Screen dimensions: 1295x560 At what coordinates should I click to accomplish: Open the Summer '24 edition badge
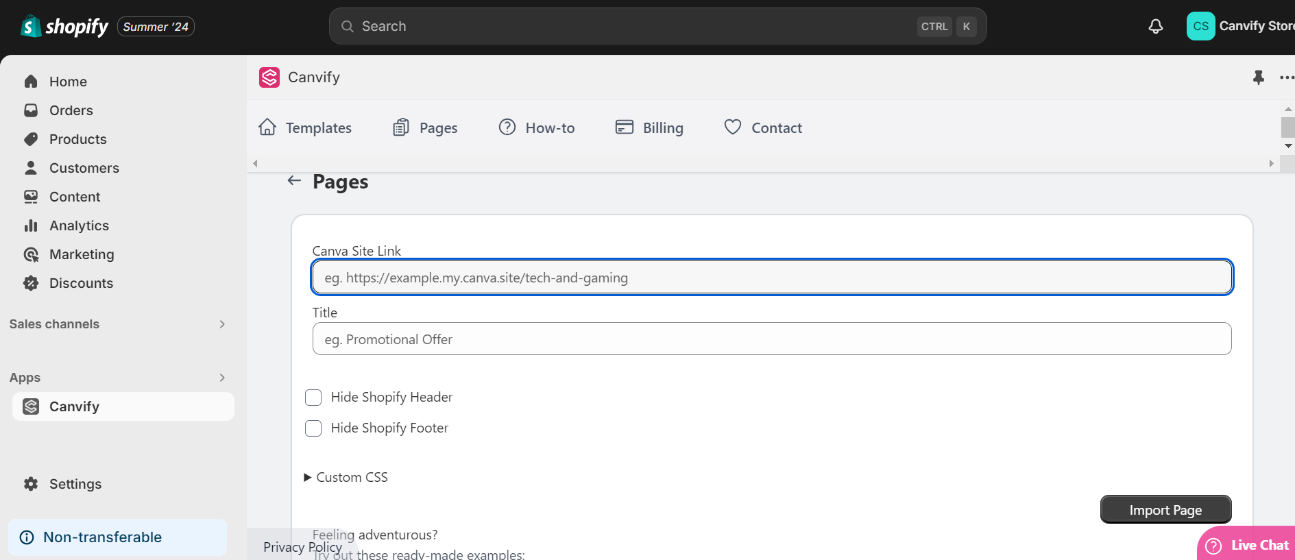tap(156, 27)
